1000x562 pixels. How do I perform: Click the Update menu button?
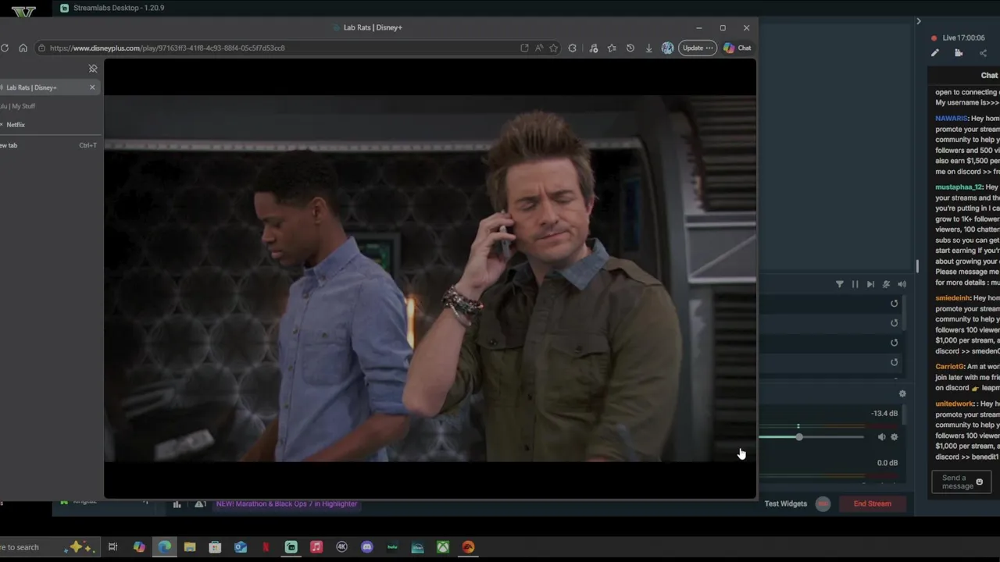click(x=698, y=48)
